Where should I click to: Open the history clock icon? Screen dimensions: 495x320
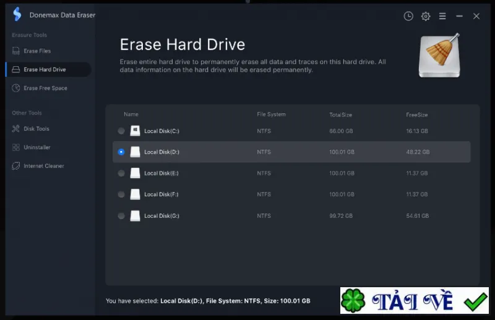(408, 16)
